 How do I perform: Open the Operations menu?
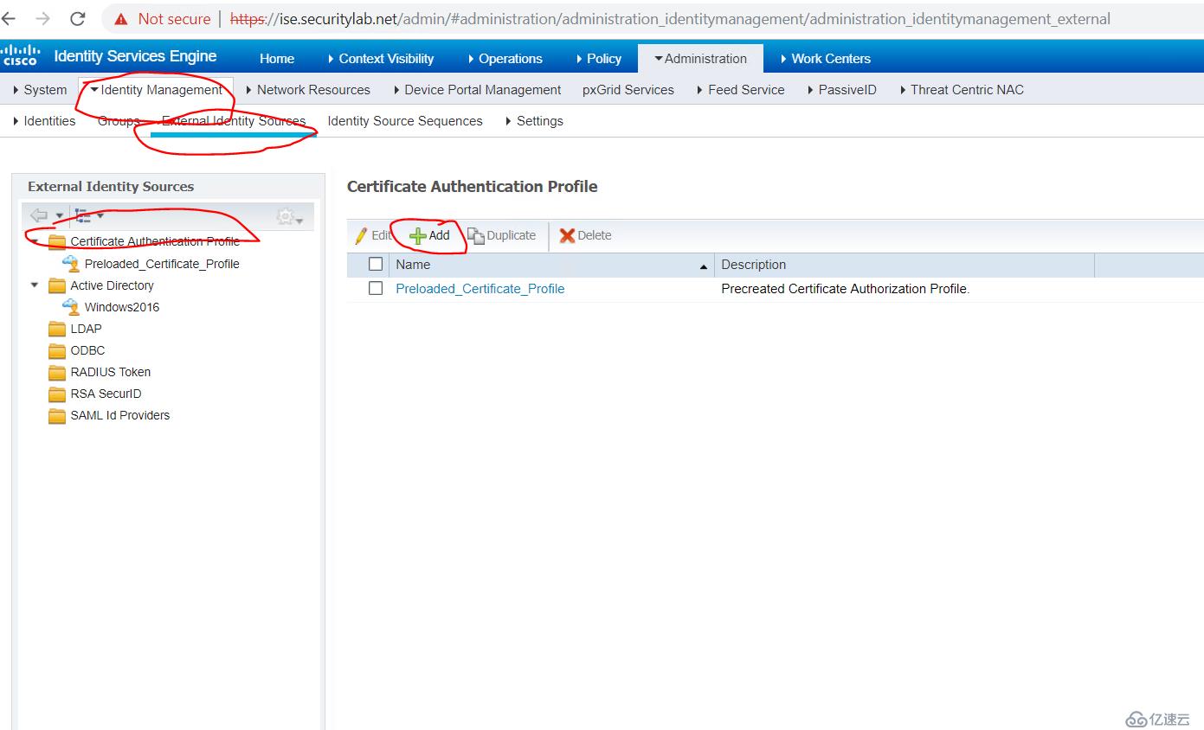point(505,59)
